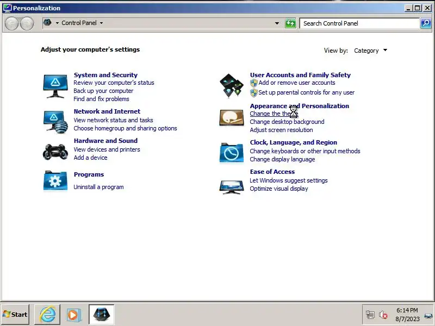
Task: Open Review your computer's status
Action: [114, 83]
